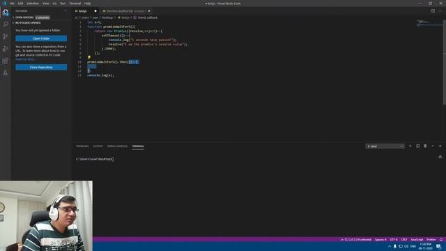Viewport: 446px width, 251px height.
Task: Click the volume tray icon
Action: [x=406, y=246]
